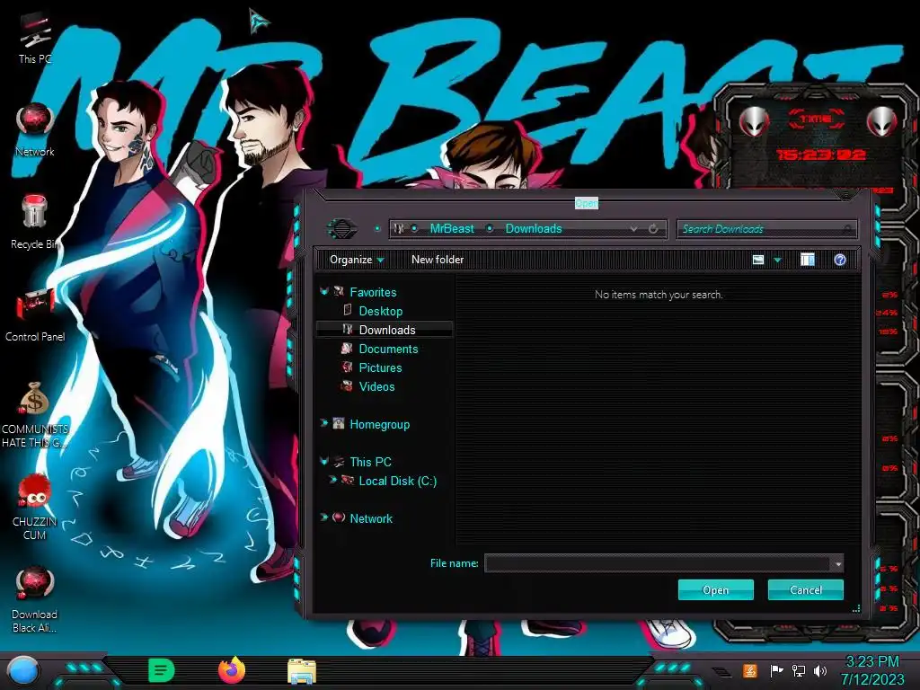Launch the green notes app on taskbar

(162, 670)
